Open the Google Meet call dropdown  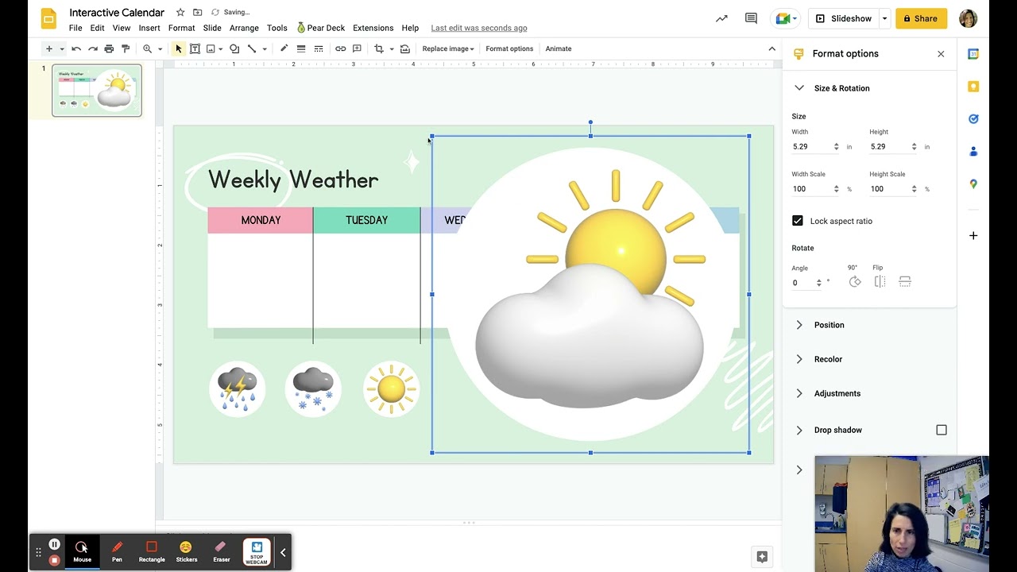pos(784,18)
